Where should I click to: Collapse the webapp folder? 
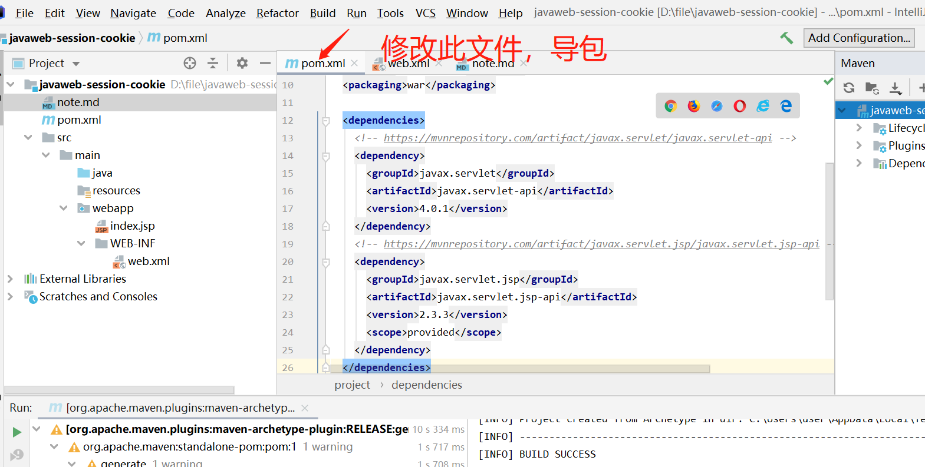[63, 208]
